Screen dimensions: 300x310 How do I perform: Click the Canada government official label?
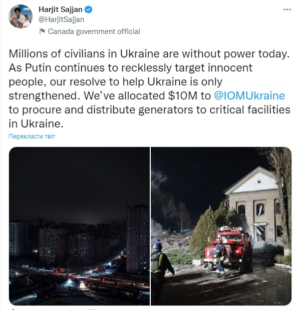pos(94,31)
